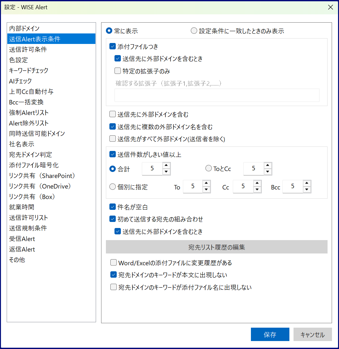This screenshot has height=349, width=339.
Task: Save settings with the 保存 button
Action: pyautogui.click(x=270, y=334)
